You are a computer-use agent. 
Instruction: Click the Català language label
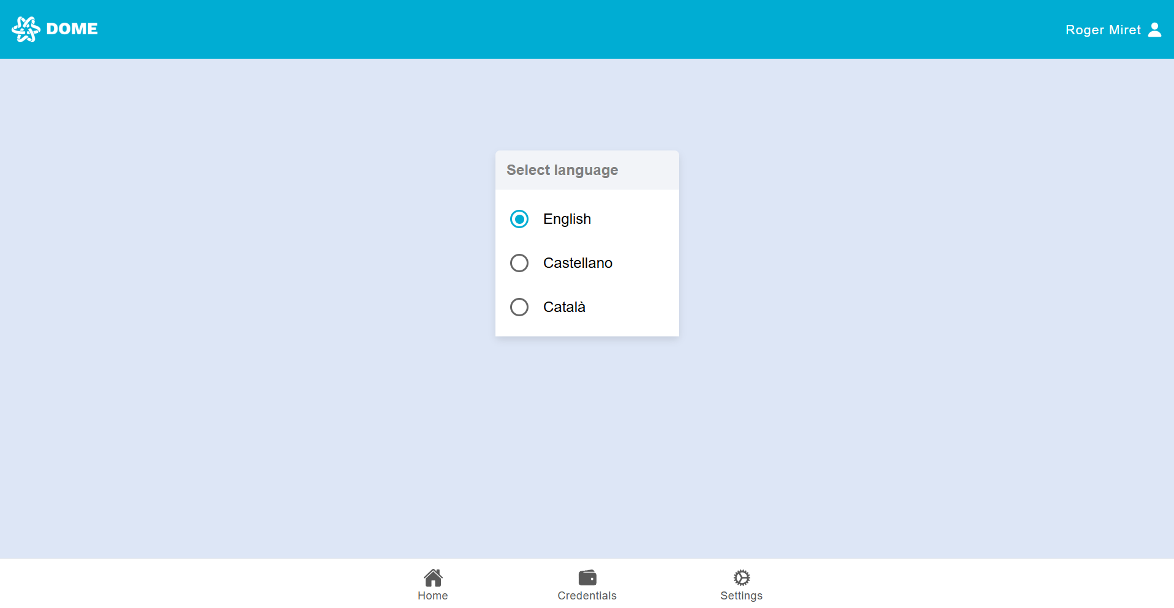[x=564, y=307]
